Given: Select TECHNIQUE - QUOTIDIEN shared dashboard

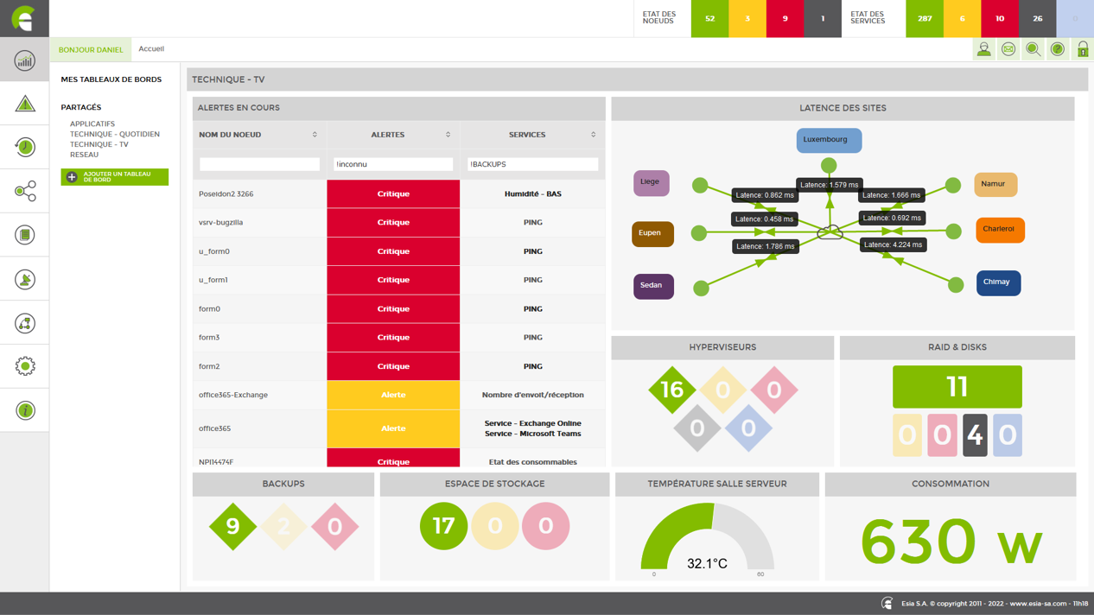Looking at the screenshot, I should pos(114,135).
